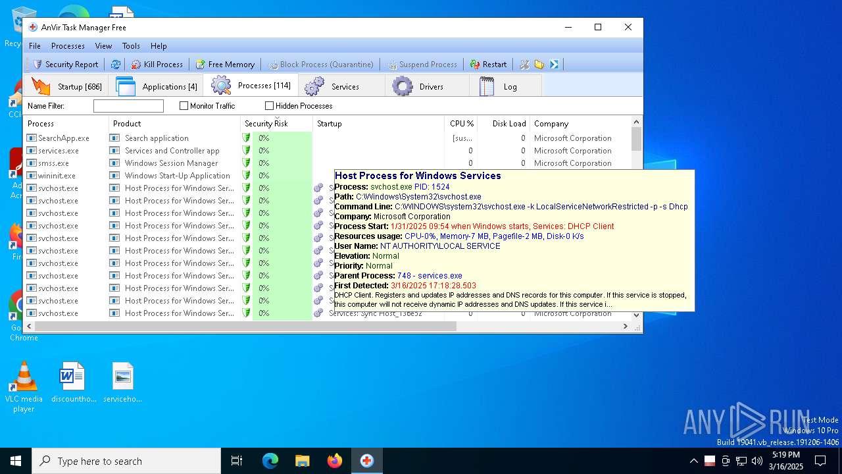The image size is (842, 474).
Task: Show hidden system tray icons
Action: tap(693, 461)
